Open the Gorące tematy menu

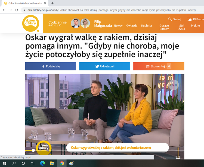(164, 27)
